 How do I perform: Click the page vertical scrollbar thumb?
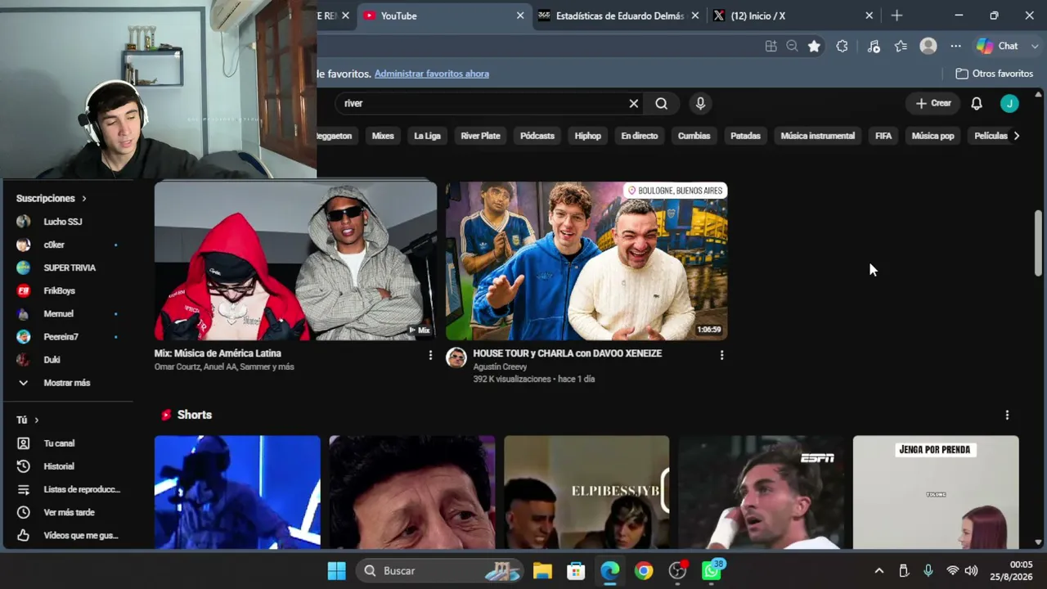pyautogui.click(x=1038, y=243)
